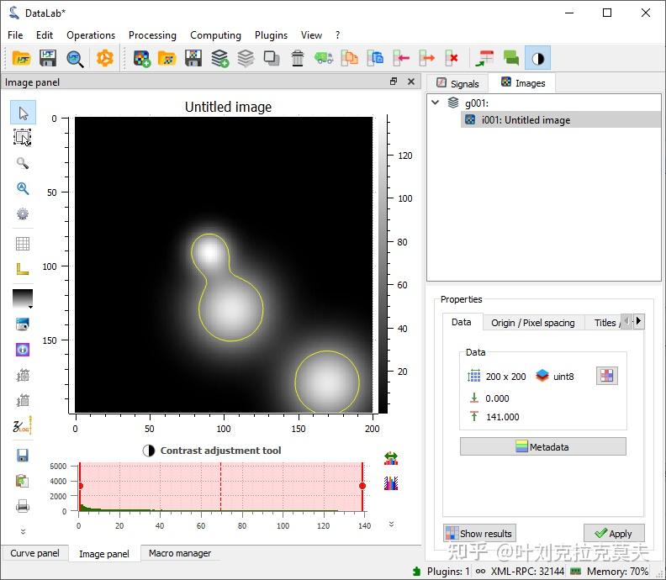Export metadata orange arrow icon

[427, 58]
